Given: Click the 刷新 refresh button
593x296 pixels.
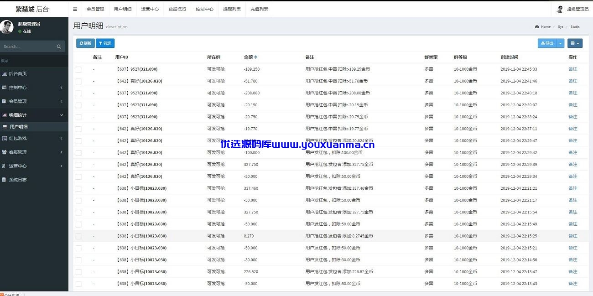Looking at the screenshot, I should point(85,43).
